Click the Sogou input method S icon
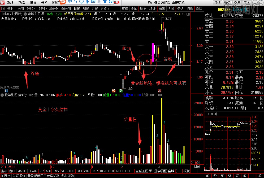This screenshot has width=264, height=178. click(63, 2)
